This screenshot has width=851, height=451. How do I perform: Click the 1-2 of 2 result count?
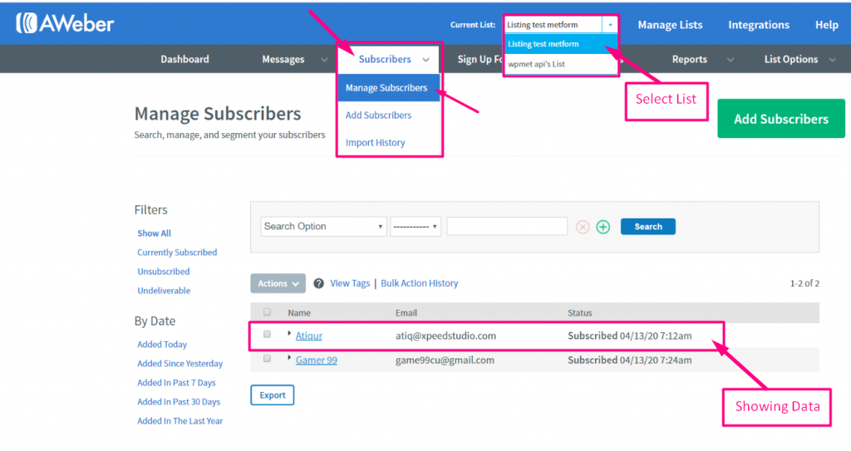click(804, 283)
